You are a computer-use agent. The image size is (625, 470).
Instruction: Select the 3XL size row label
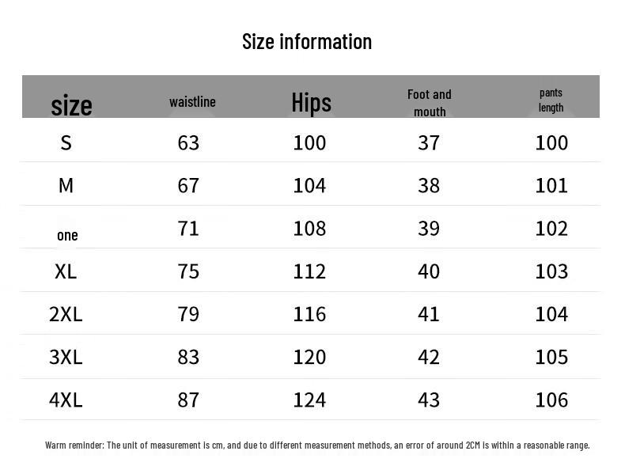pyautogui.click(x=66, y=357)
